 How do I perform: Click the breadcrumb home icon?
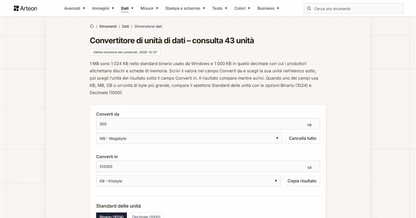point(92,26)
